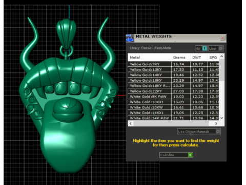Select the Yellow Gold:14KY row
This screenshot has width=246, height=185.
click(173, 75)
